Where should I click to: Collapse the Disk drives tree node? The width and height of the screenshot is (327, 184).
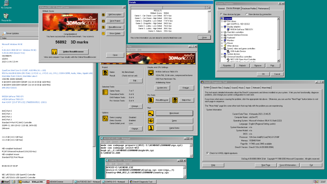point(222,21)
